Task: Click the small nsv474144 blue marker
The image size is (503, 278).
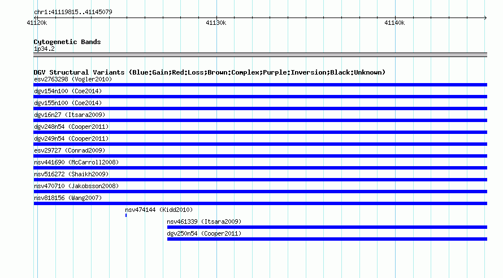Action: click(126, 215)
